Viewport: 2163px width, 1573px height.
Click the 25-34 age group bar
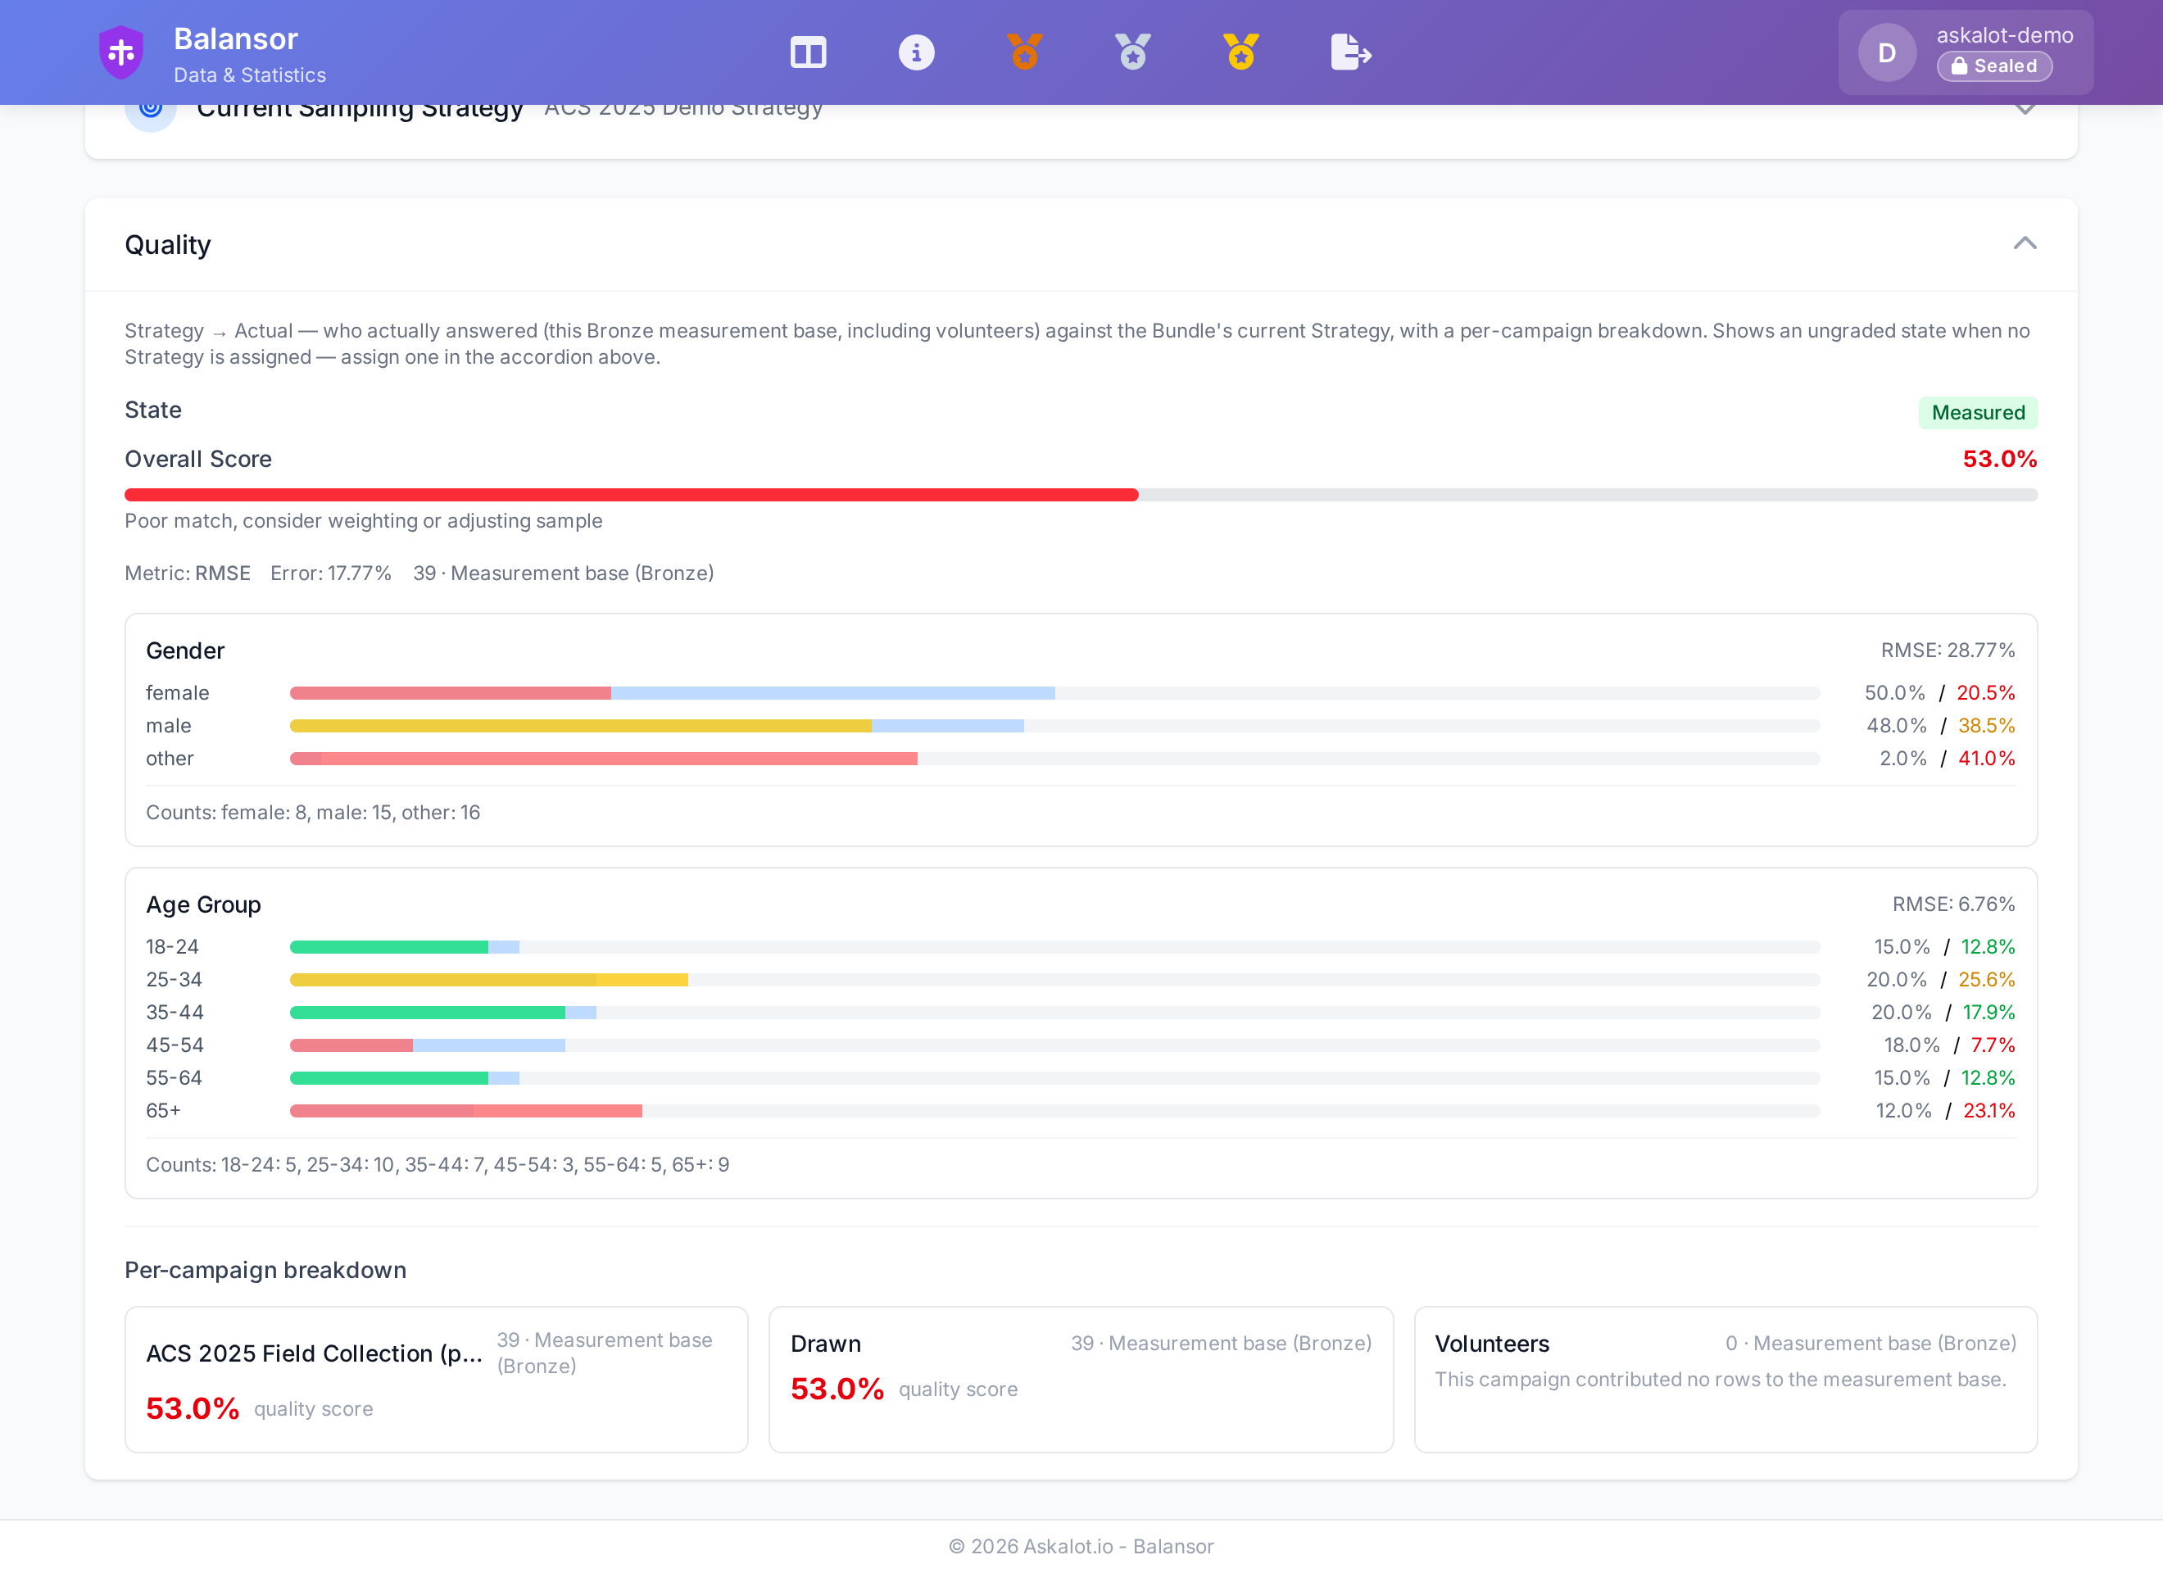1054,980
